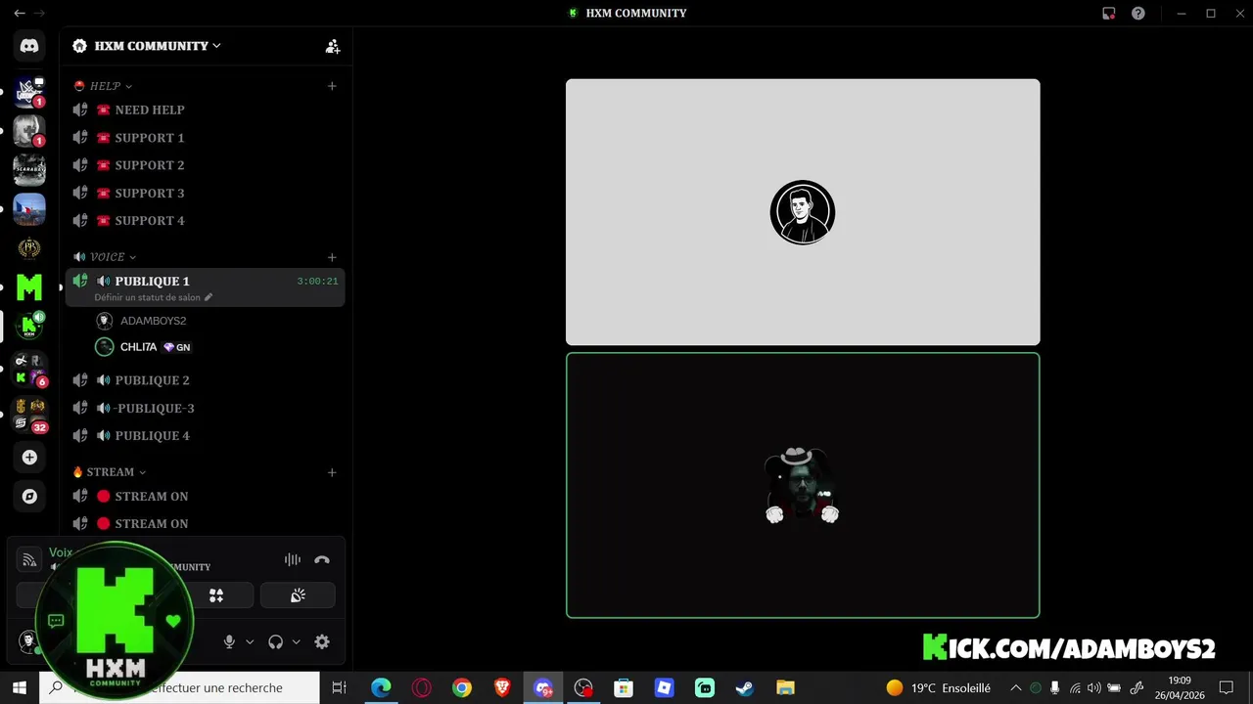Join the NEED HELP voice channel
This screenshot has width=1253, height=704.
point(206,110)
